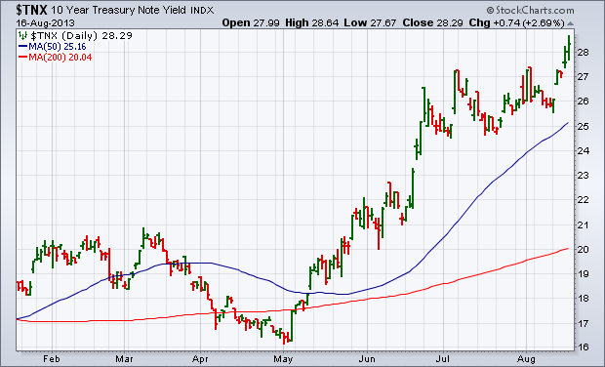Click the 21 tick on the y-axis
This screenshot has height=367, width=605.
coord(584,225)
